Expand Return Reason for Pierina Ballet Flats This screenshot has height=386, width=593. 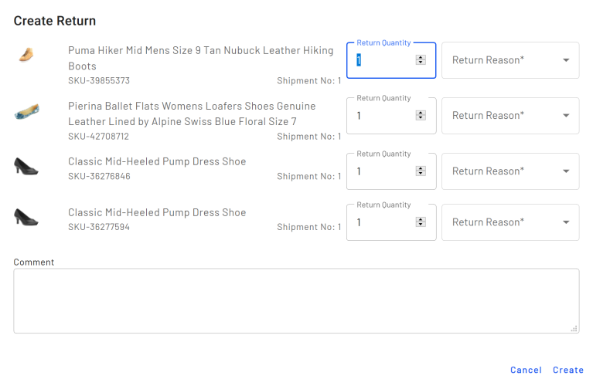coord(510,116)
